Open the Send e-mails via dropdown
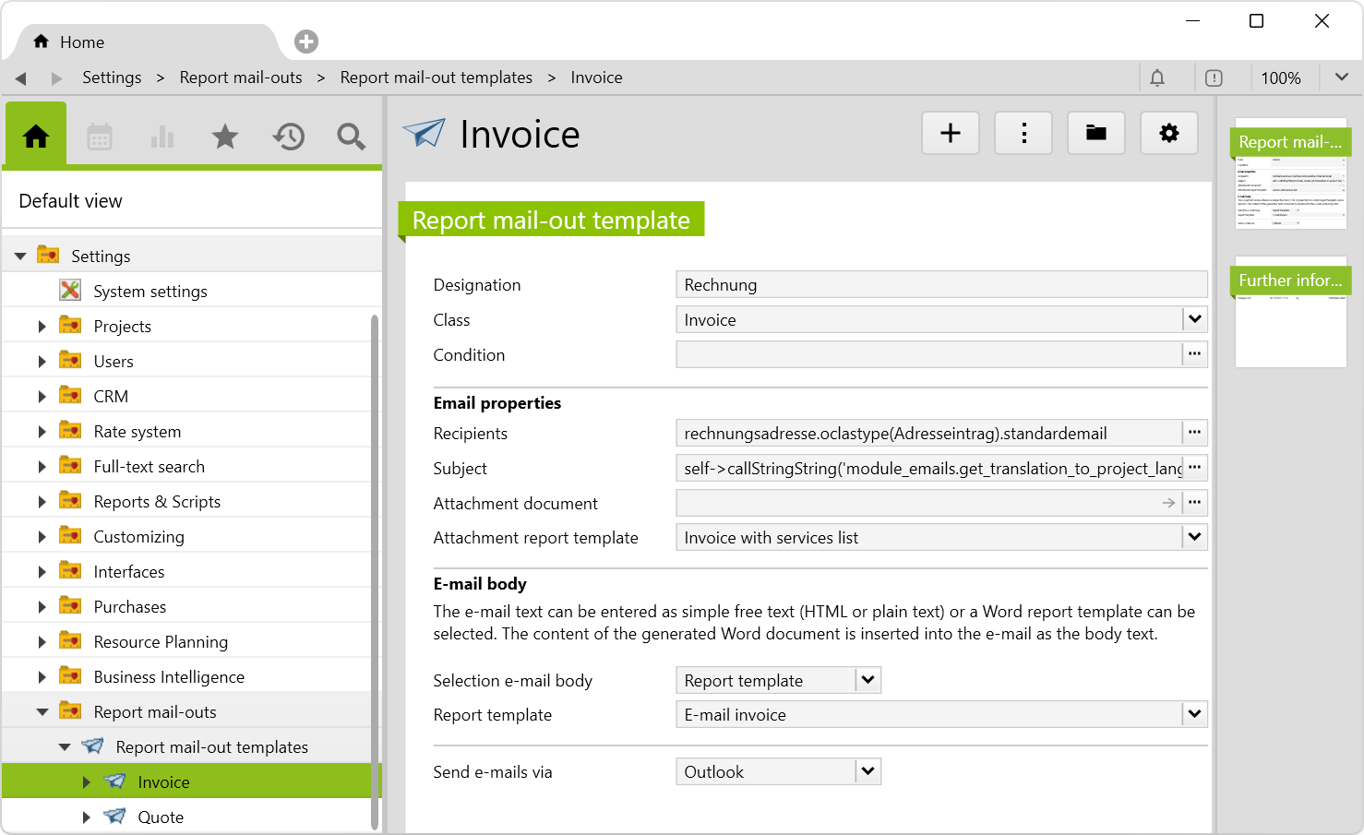The image size is (1364, 835). click(867, 771)
